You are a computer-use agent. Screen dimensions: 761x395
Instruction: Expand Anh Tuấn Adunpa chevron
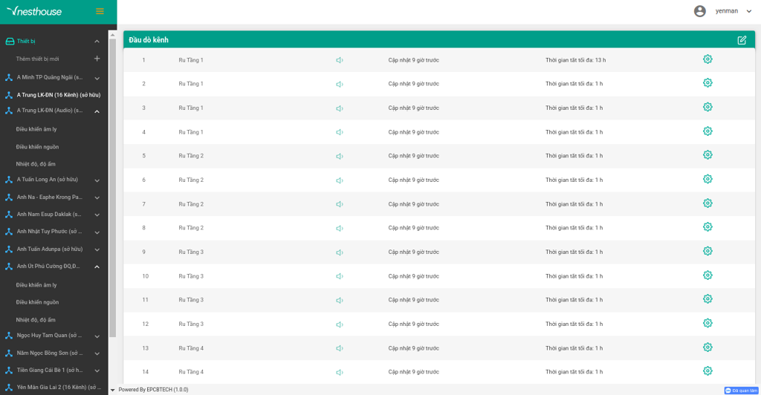97,249
